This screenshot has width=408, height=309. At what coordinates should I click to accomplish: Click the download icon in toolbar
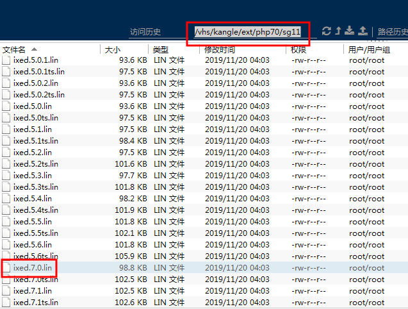(350, 31)
